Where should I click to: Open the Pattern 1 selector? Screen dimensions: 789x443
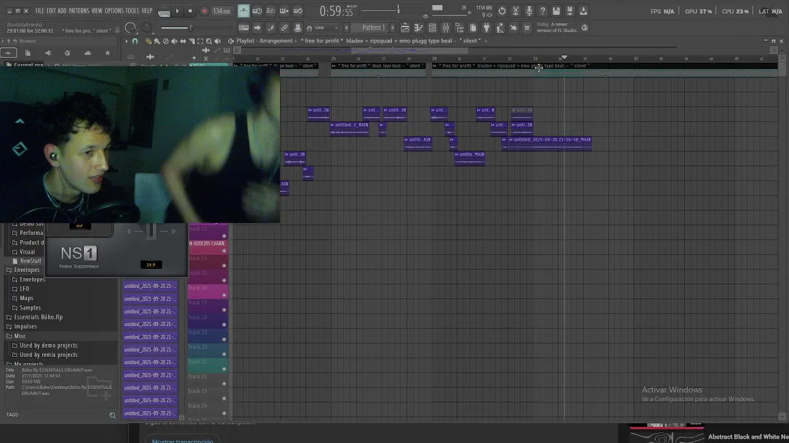pos(374,28)
